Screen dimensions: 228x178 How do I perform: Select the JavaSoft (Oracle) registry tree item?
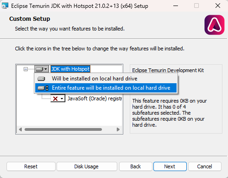coord(95,98)
